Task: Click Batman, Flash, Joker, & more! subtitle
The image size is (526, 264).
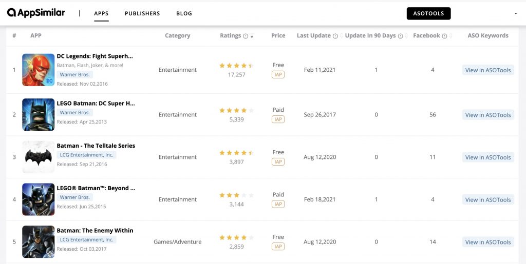Action: [90, 65]
